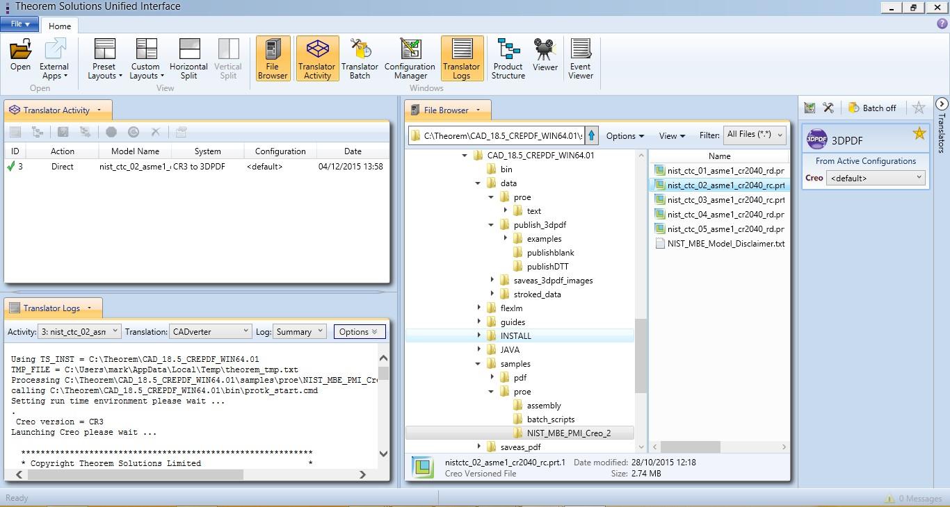Image resolution: width=950 pixels, height=507 pixels.
Task: Open the All Files filter dropdown
Action: [755, 135]
